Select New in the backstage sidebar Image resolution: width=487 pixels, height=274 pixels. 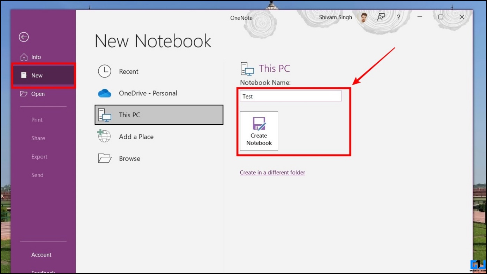tap(44, 76)
